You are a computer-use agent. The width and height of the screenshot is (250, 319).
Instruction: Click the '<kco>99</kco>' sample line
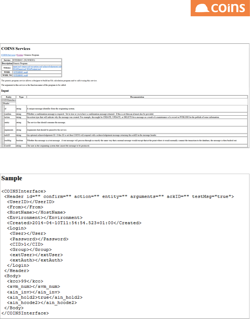(x=25, y=281)
